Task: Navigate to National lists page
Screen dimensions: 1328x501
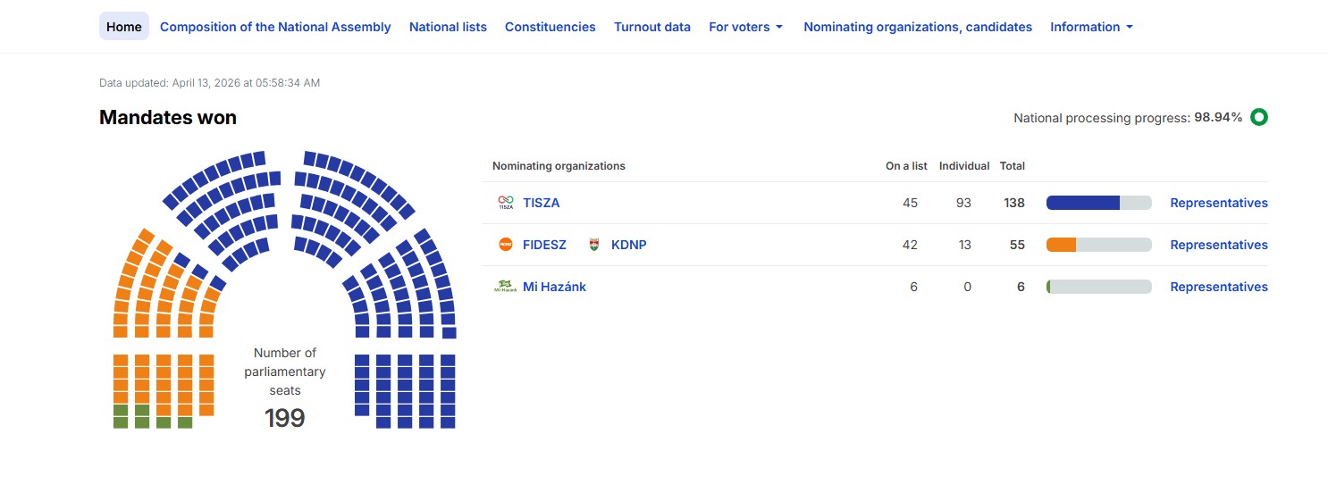Action: (448, 27)
